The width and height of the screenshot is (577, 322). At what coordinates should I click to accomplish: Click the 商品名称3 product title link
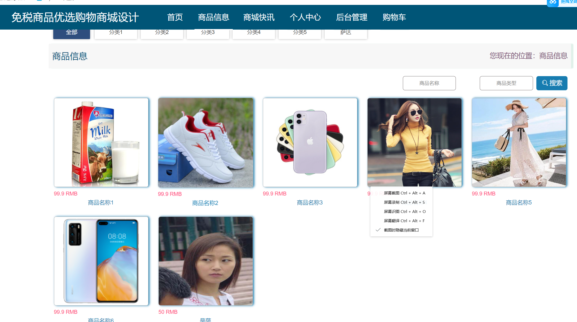[x=309, y=203]
